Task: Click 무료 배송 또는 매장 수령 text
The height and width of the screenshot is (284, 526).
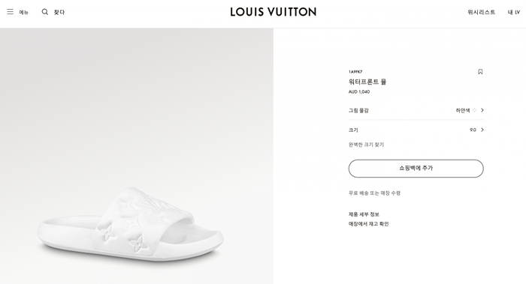Action: 374,193
